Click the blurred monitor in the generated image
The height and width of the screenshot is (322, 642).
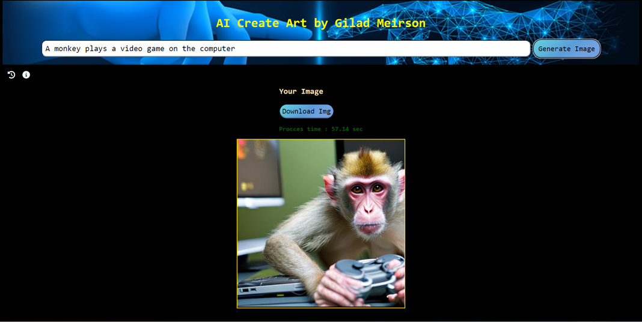(x=260, y=171)
